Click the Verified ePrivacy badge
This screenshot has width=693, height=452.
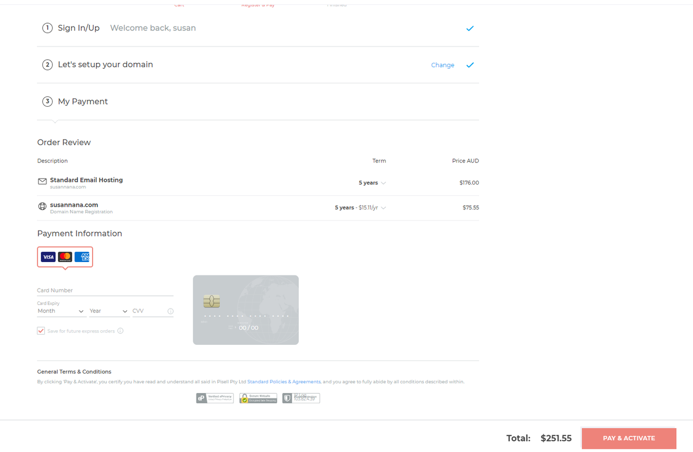click(215, 398)
